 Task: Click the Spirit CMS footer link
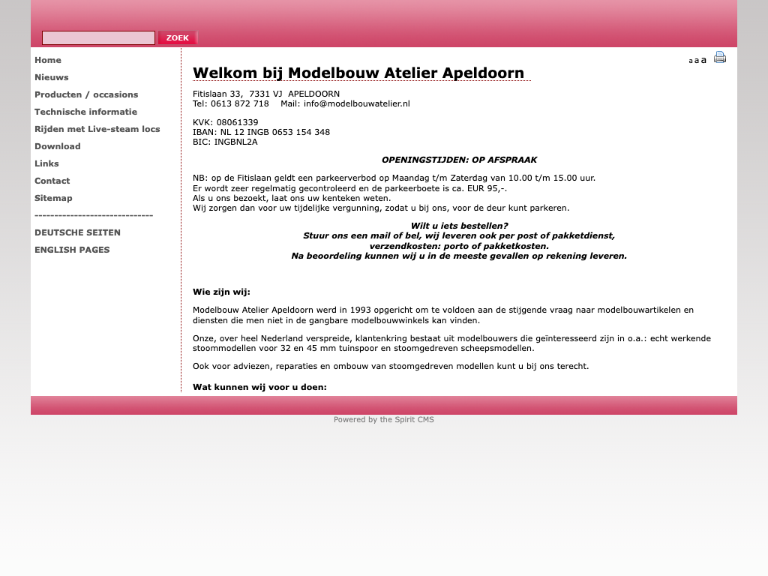[x=383, y=420]
